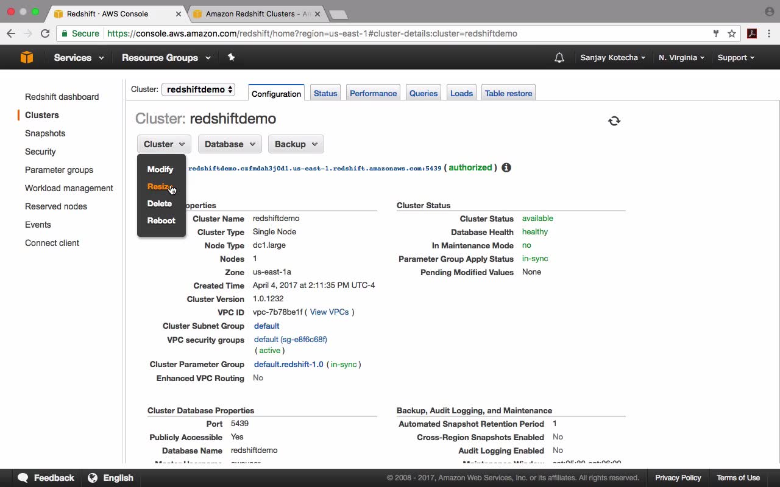This screenshot has width=780, height=487.
Task: Switch to the Table restore tab
Action: pos(509,93)
